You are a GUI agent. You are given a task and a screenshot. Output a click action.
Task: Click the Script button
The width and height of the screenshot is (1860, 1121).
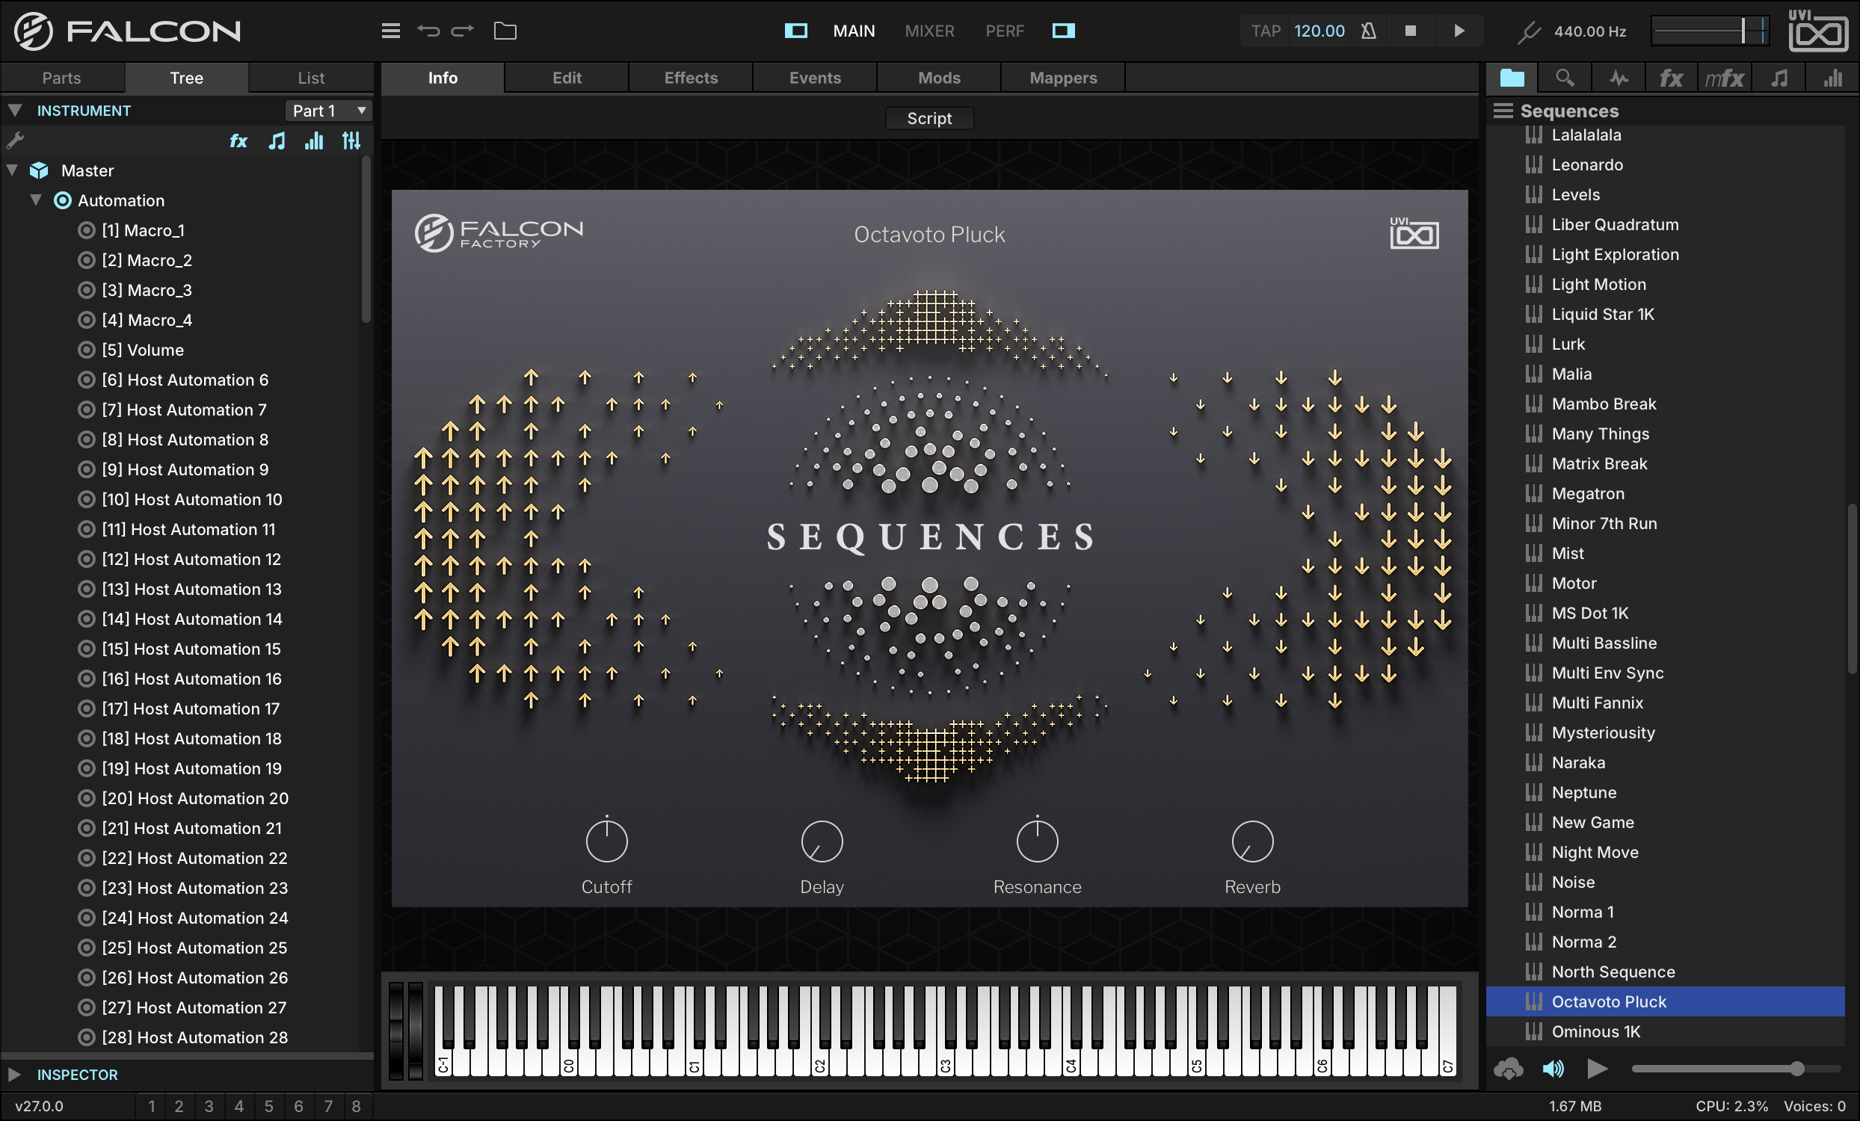click(x=929, y=117)
